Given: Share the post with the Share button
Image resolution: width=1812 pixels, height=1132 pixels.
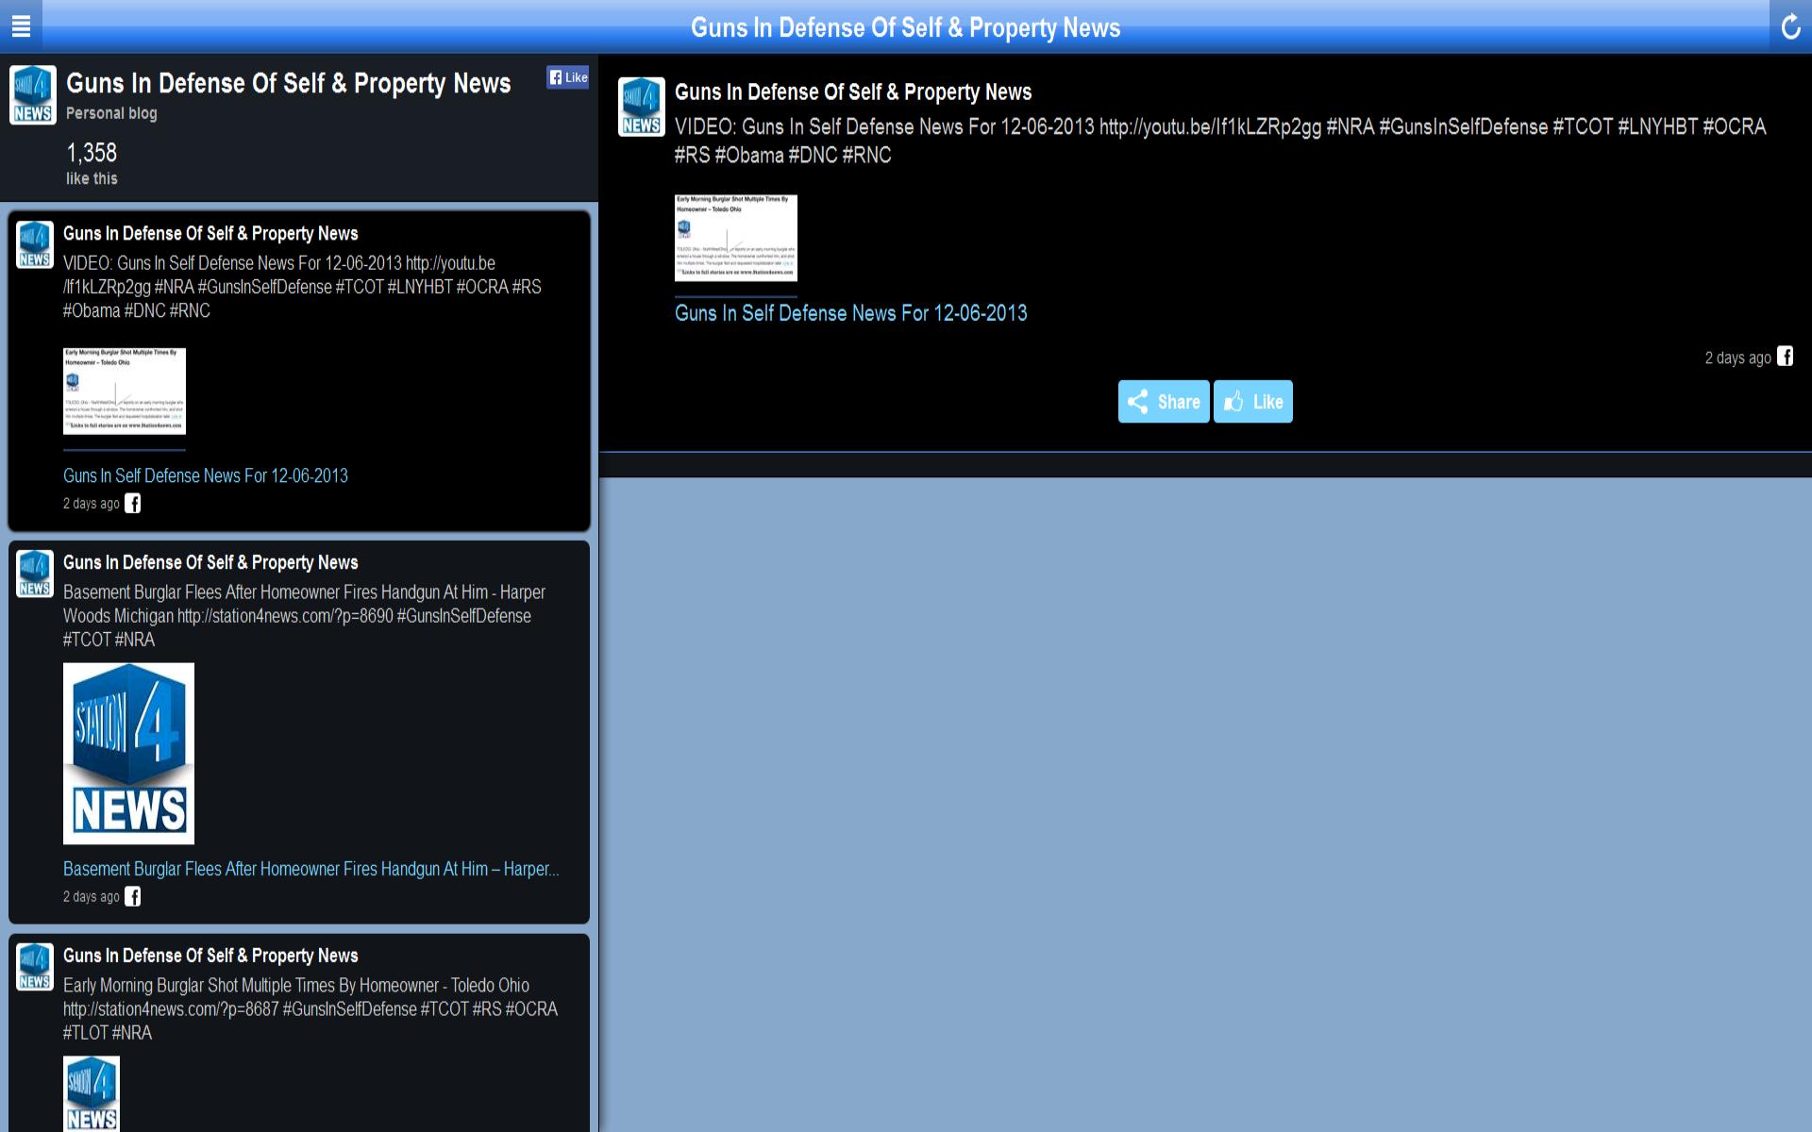Looking at the screenshot, I should coord(1164,402).
